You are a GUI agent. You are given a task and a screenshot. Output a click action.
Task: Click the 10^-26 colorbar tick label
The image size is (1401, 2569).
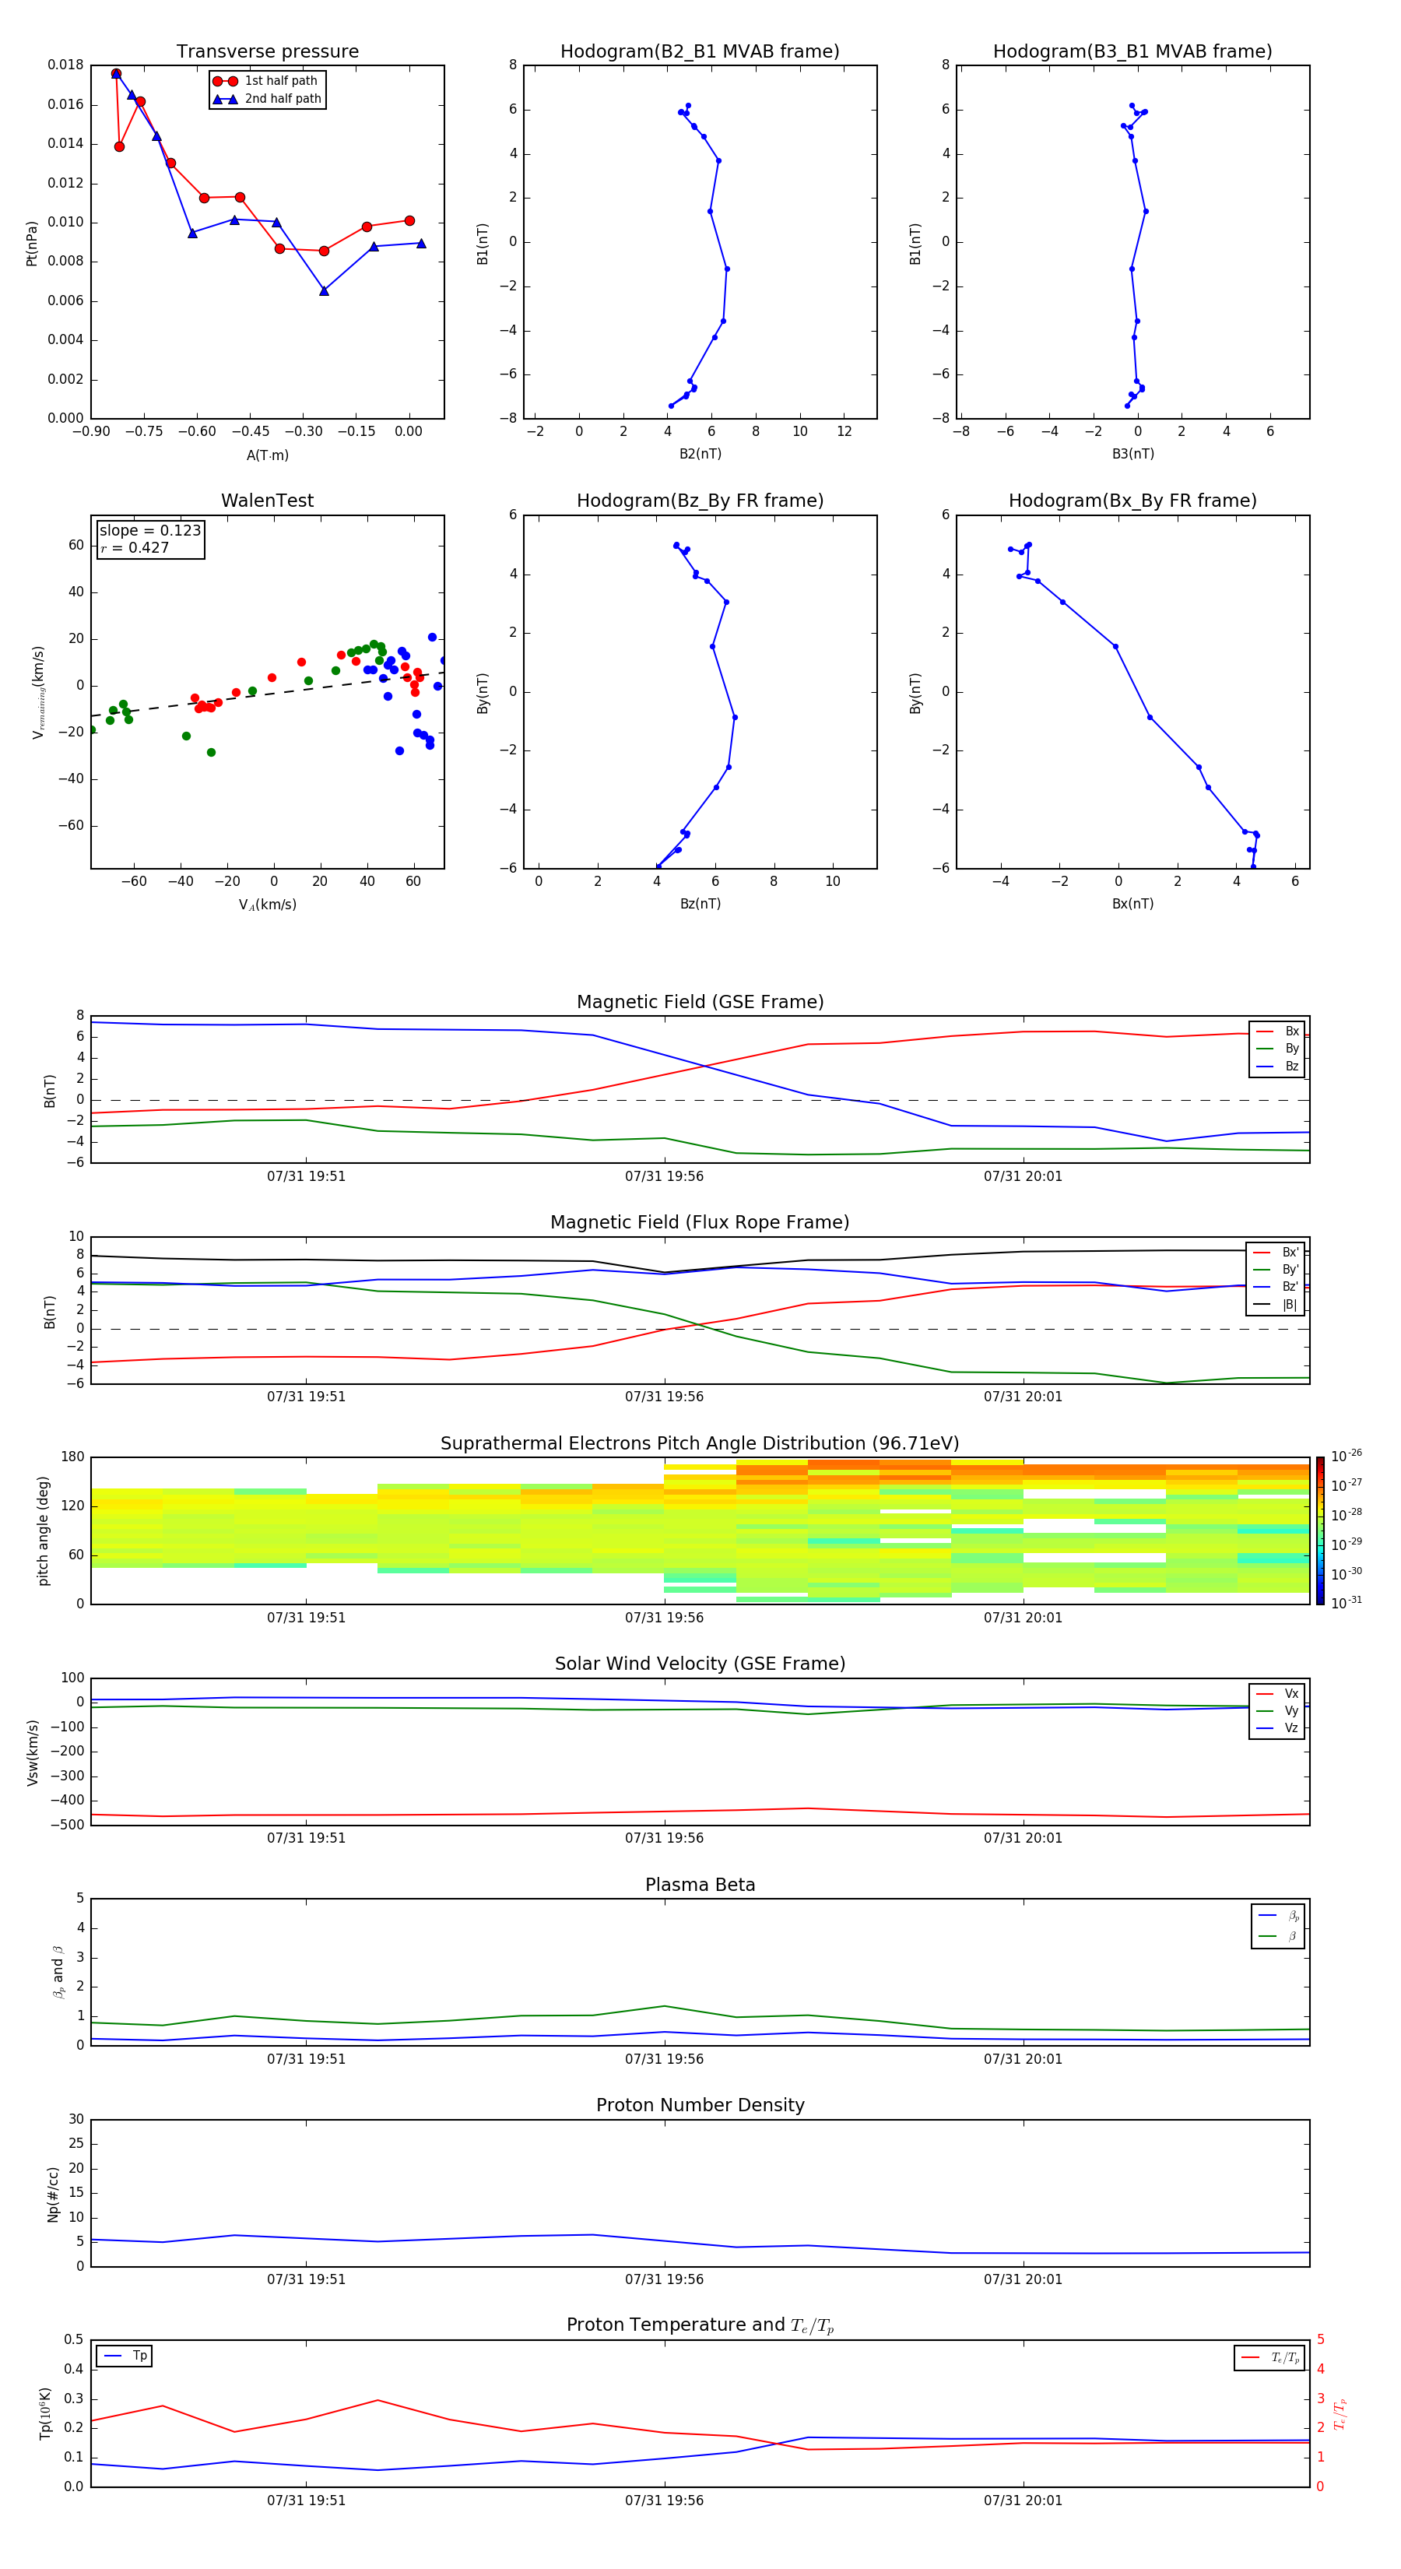point(1347,1456)
